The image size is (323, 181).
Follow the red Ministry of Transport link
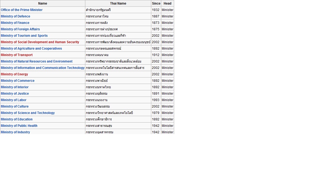pyautogui.click(x=17, y=55)
